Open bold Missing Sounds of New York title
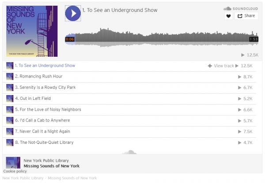The image size is (265, 183). click(x=52, y=166)
